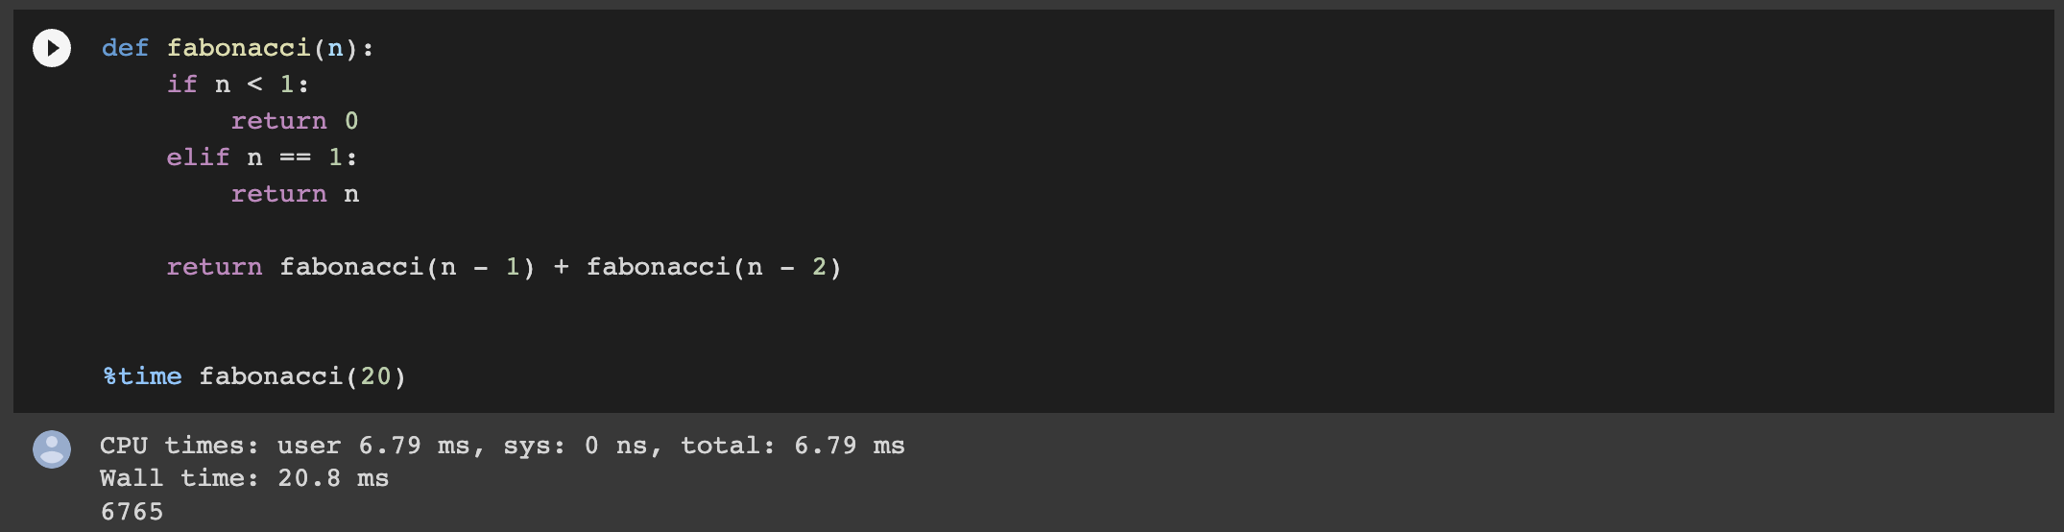Click the CPU times output line
The image size is (2064, 532).
pos(502,446)
